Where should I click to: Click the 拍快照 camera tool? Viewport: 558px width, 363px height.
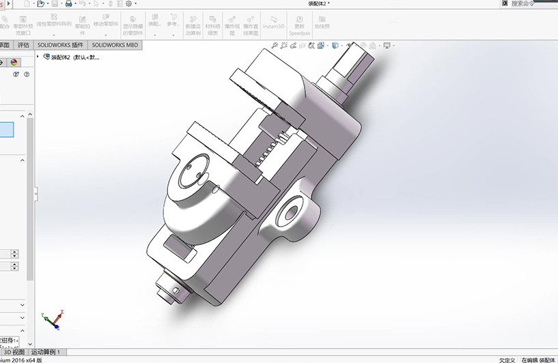(x=322, y=22)
